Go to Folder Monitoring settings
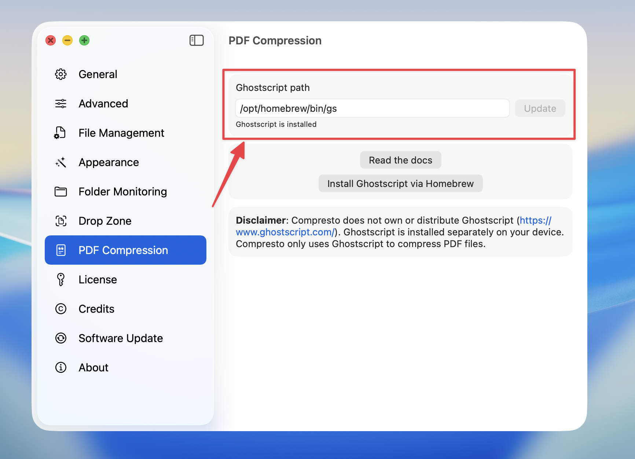 coord(125,191)
